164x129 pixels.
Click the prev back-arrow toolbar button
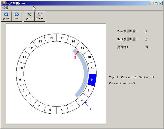tap(6, 16)
